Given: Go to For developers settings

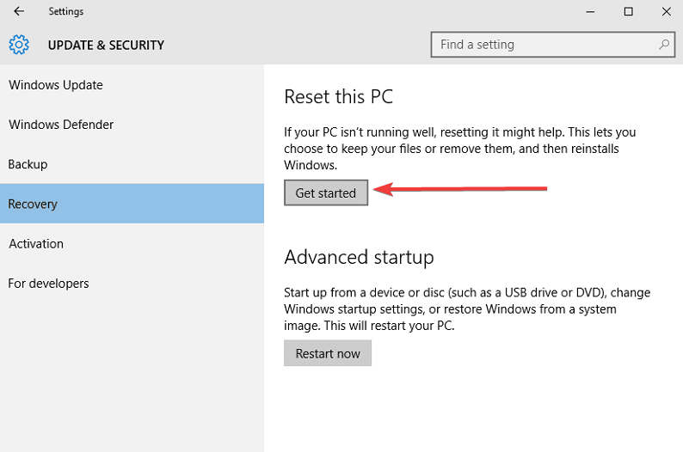Looking at the screenshot, I should [x=132, y=284].
